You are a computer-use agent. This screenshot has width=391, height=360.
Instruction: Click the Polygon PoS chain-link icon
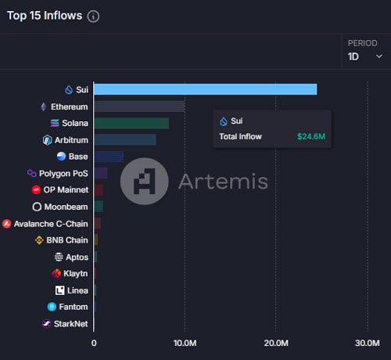coord(32,173)
